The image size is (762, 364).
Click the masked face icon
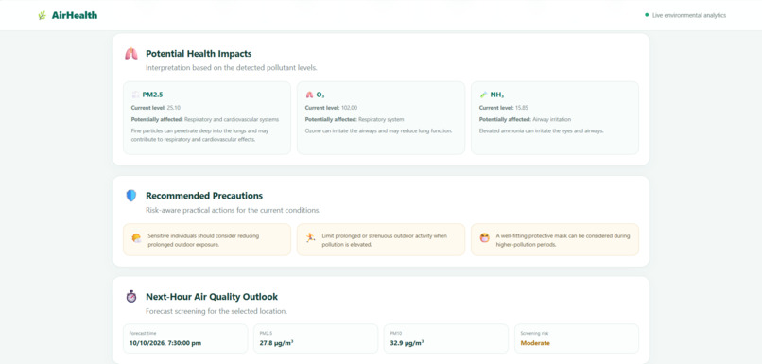484,237
